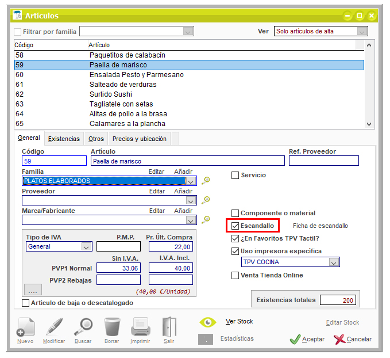Click the Nuevo new article icon

point(25,328)
